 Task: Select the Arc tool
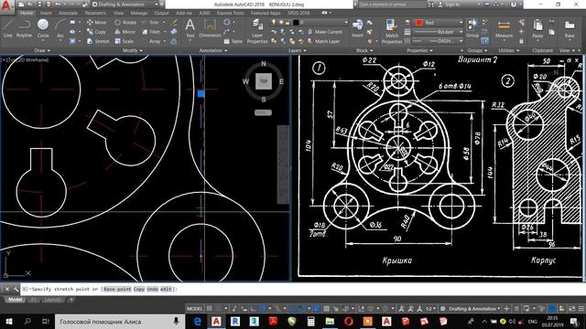click(60, 28)
